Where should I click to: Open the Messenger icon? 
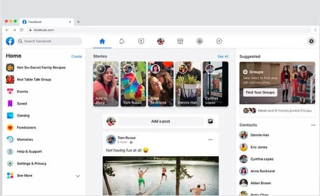(x=219, y=41)
